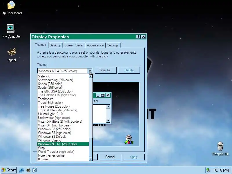Choose Tree House (256 color) theme
Viewport: 232px width, 174px height.
(63, 106)
